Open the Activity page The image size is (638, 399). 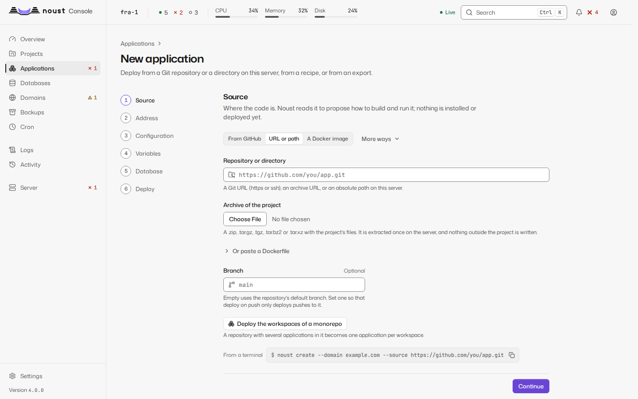[53, 164]
